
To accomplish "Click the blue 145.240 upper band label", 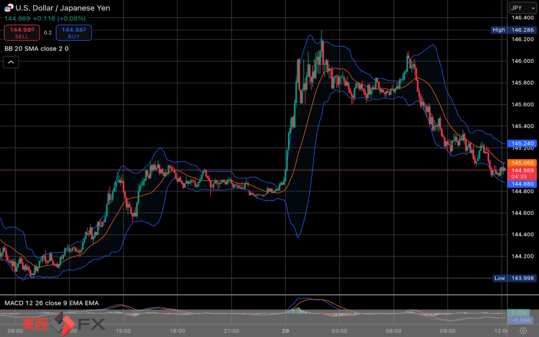I will pyautogui.click(x=522, y=143).
